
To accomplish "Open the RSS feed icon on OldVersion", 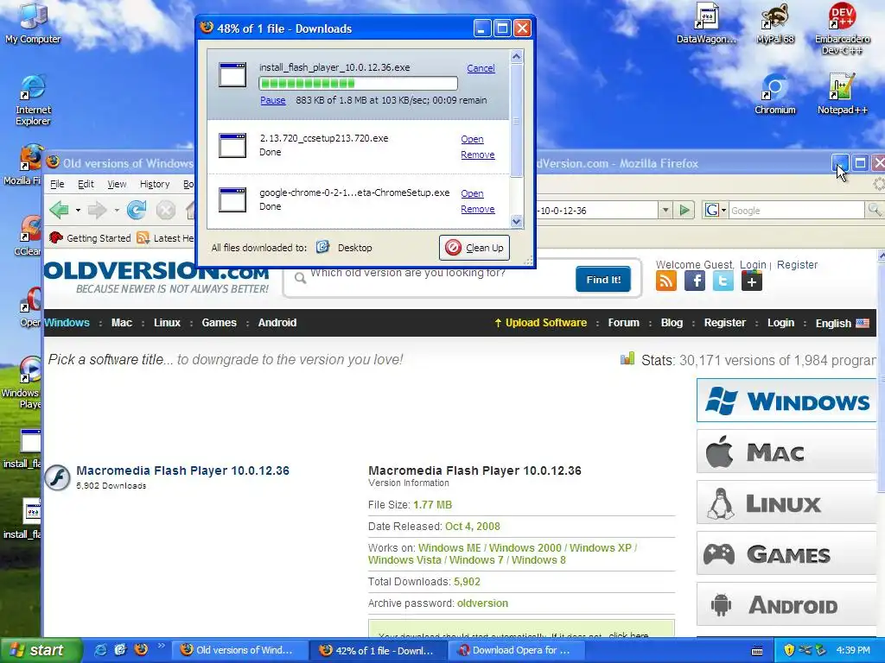I will tap(666, 281).
